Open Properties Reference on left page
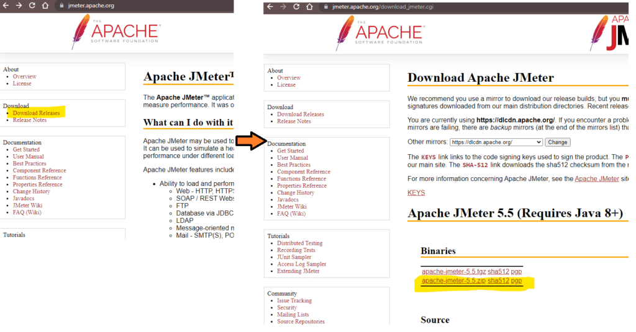The image size is (636, 332). [37, 185]
